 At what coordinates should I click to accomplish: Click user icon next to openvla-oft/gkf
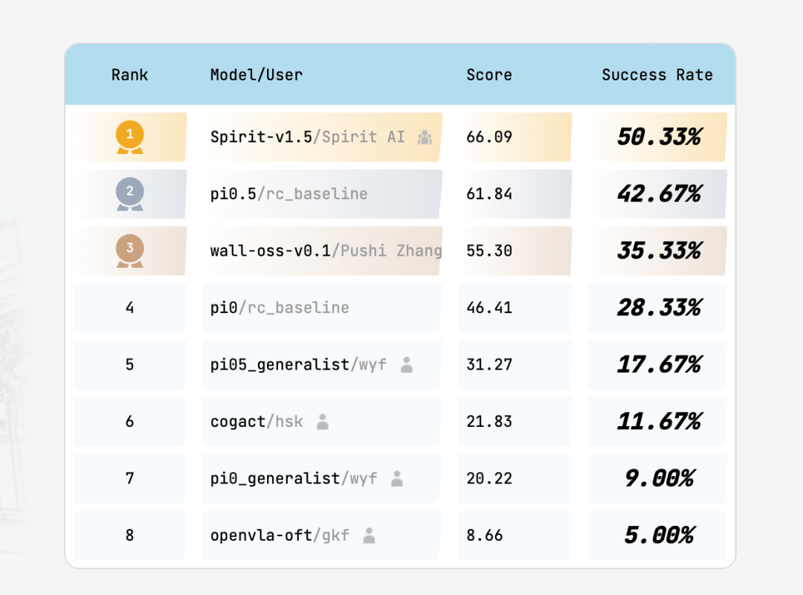(369, 535)
